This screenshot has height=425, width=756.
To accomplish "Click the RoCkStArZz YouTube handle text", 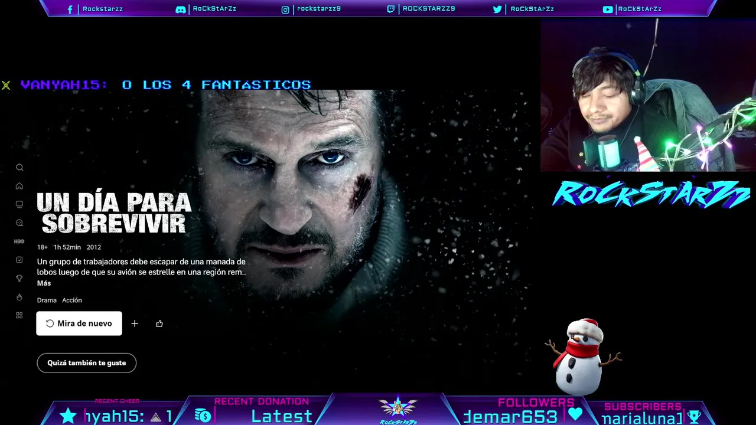I will [x=640, y=9].
